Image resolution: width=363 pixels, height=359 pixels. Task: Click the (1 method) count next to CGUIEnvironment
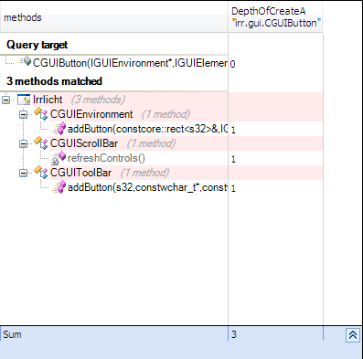[165, 114]
